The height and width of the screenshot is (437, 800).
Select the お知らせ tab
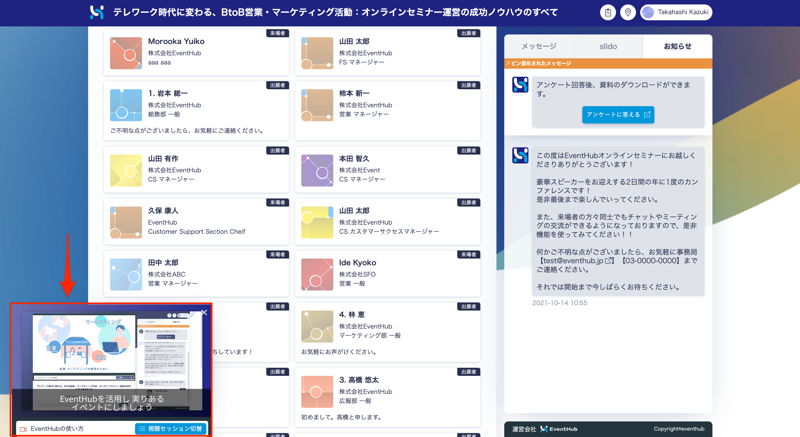pyautogui.click(x=678, y=46)
